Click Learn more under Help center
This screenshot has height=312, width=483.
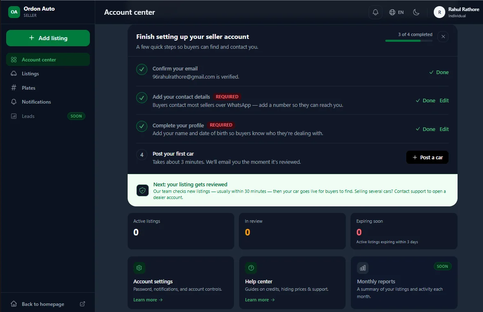260,300
